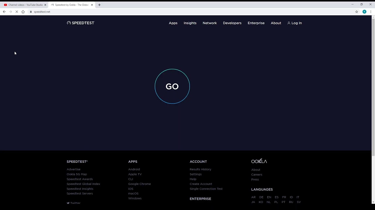Image resolution: width=375 pixels, height=210 pixels.
Task: Switch language to NL
Action: point(269,202)
